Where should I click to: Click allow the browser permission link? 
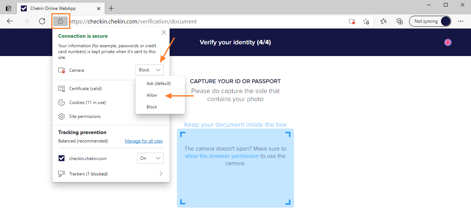coord(222,156)
